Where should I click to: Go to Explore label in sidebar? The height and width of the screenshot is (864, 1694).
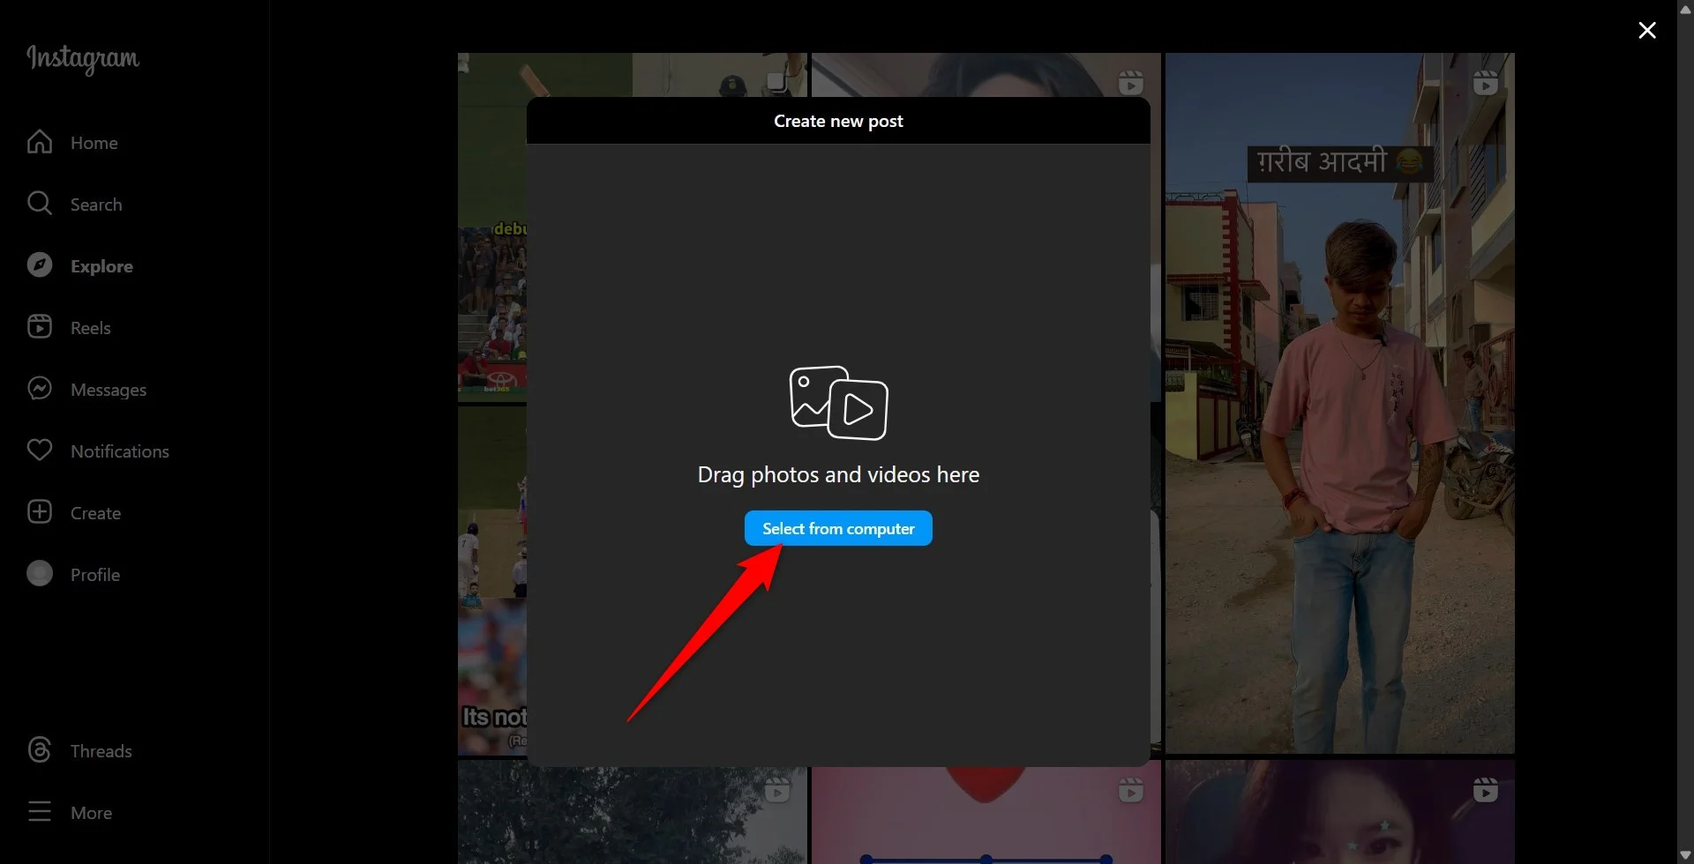[101, 266]
